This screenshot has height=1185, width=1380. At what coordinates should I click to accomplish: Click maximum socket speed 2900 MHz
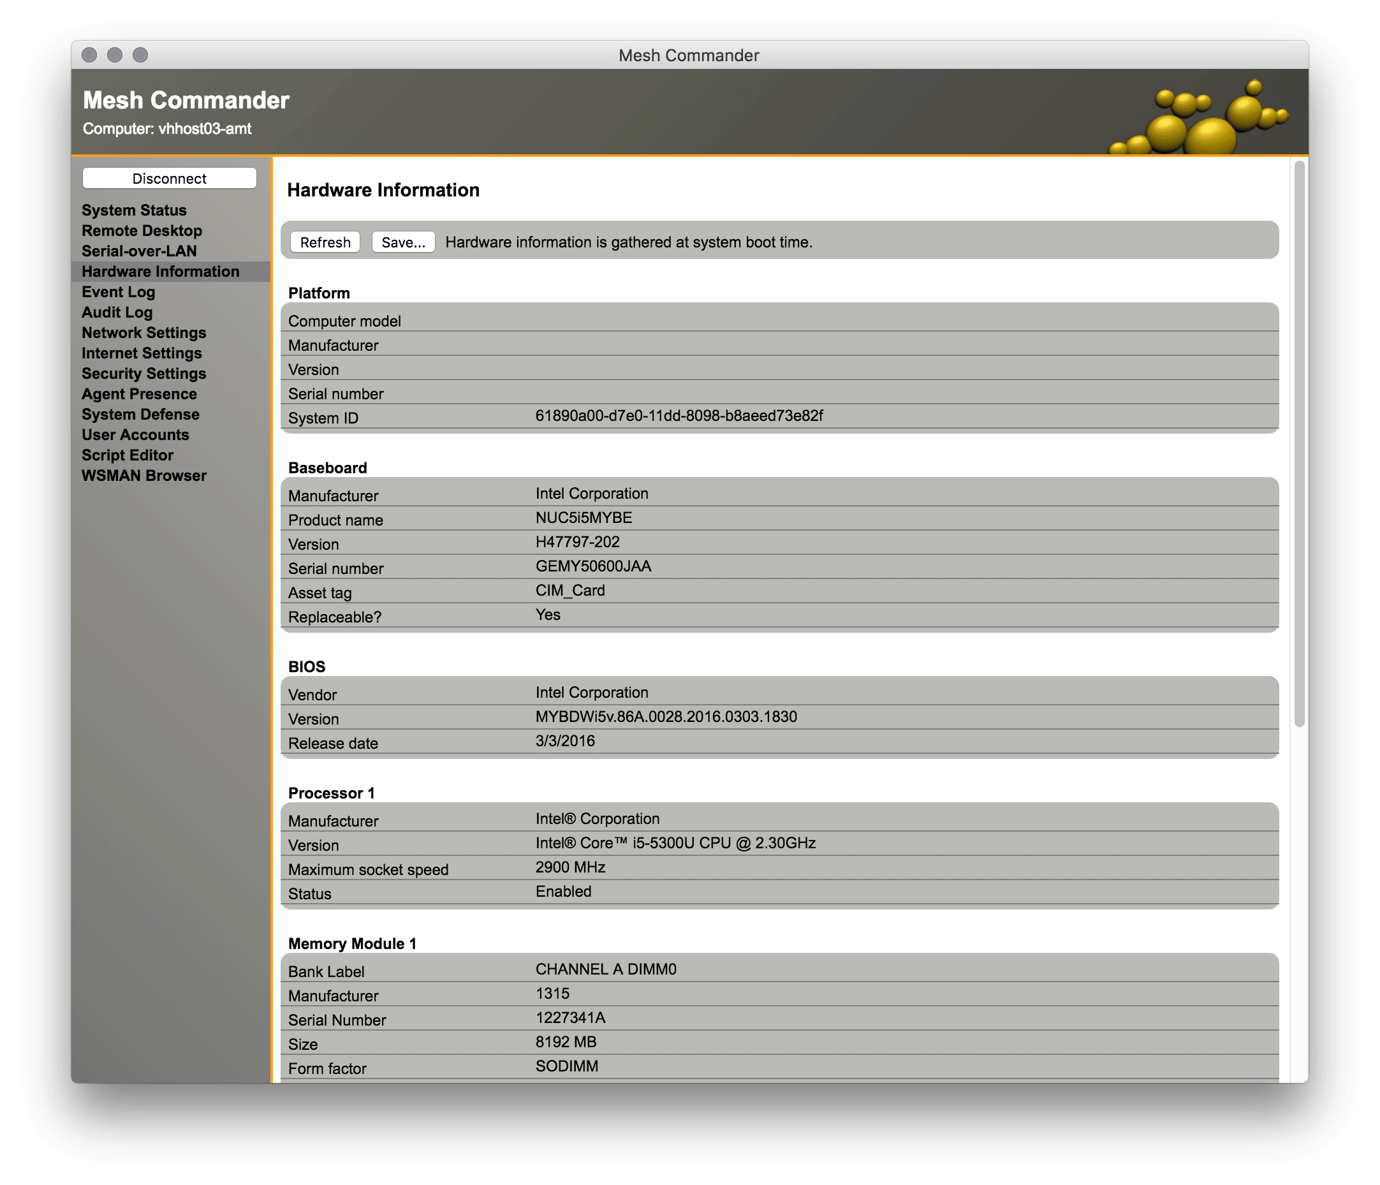tap(570, 867)
